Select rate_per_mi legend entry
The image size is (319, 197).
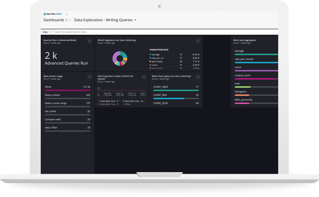click(174, 58)
